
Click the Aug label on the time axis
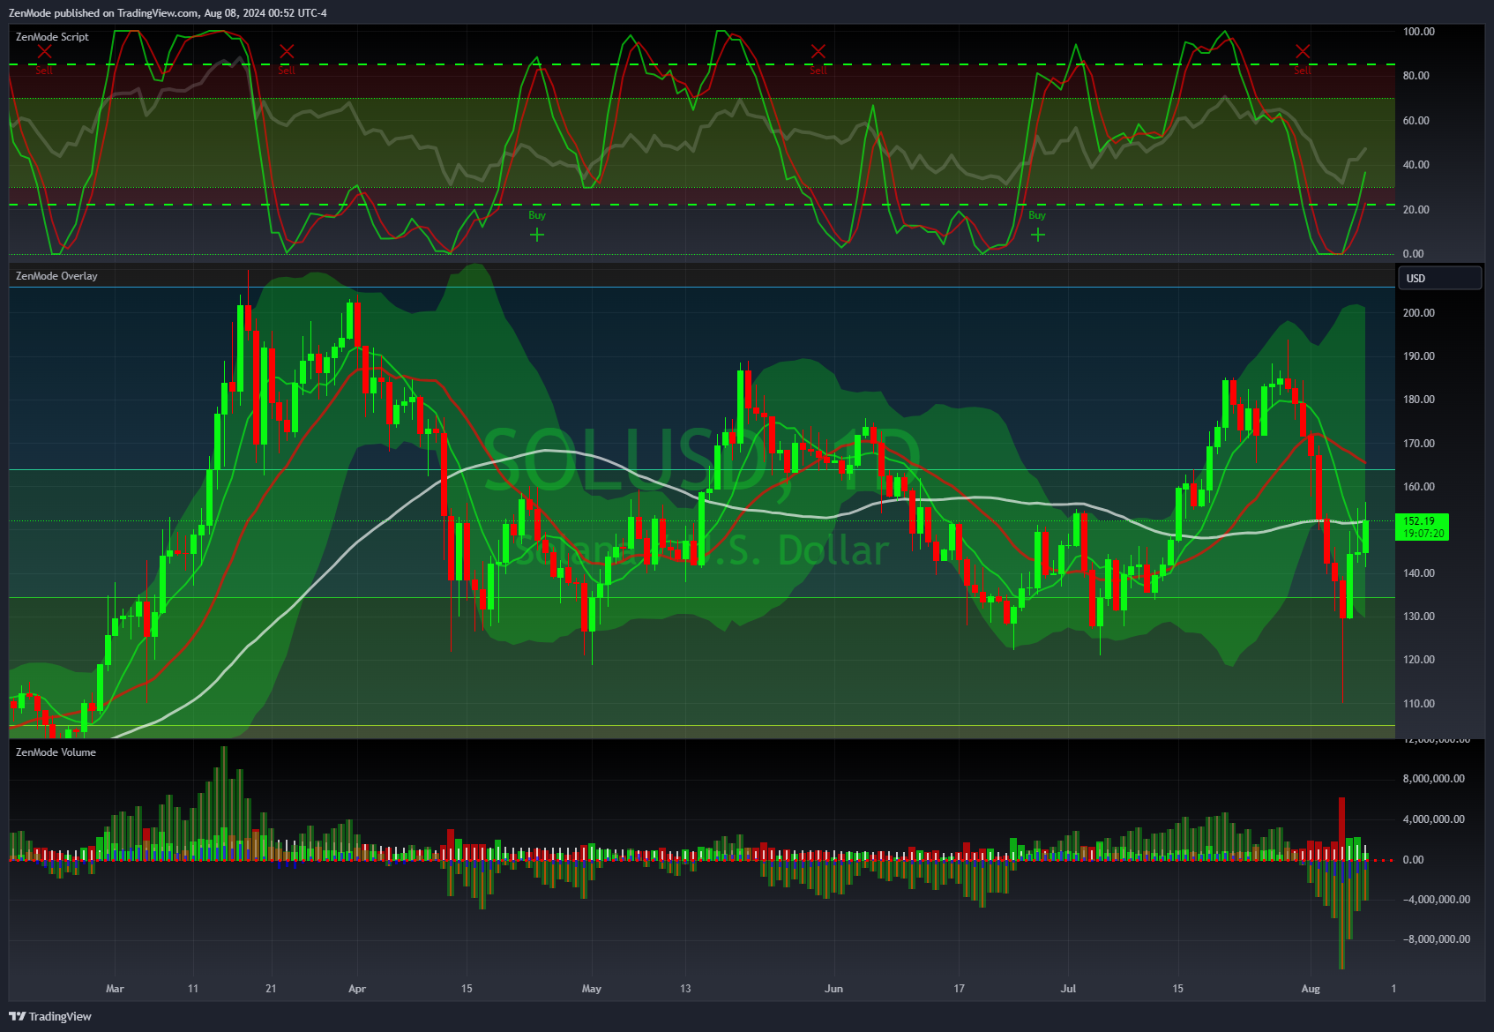[x=1311, y=989]
